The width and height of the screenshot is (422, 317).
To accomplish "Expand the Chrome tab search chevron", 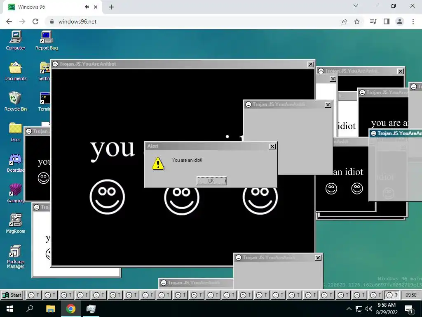I will tap(356, 6).
